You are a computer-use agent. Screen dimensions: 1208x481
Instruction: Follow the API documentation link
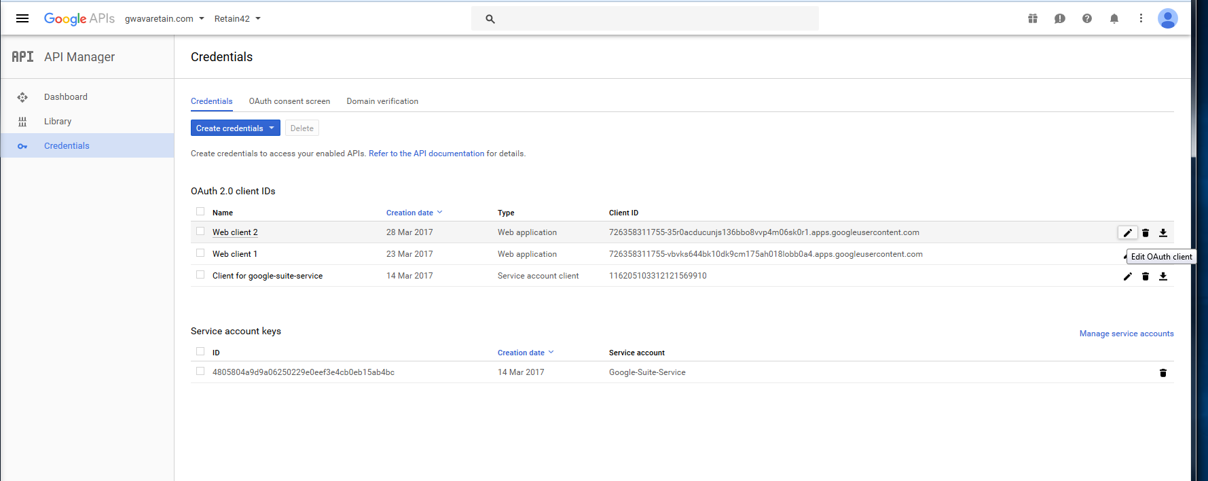click(426, 154)
